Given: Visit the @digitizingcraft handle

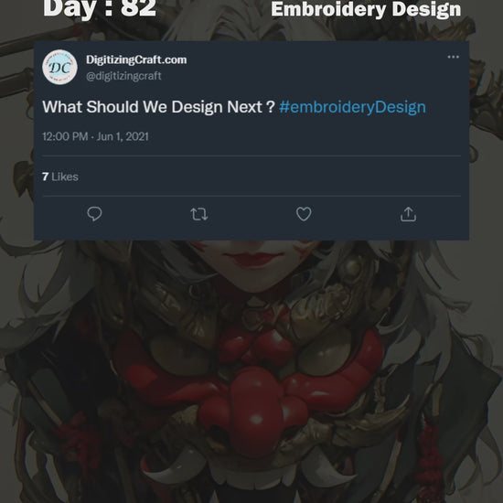Looking at the screenshot, I should point(123,76).
